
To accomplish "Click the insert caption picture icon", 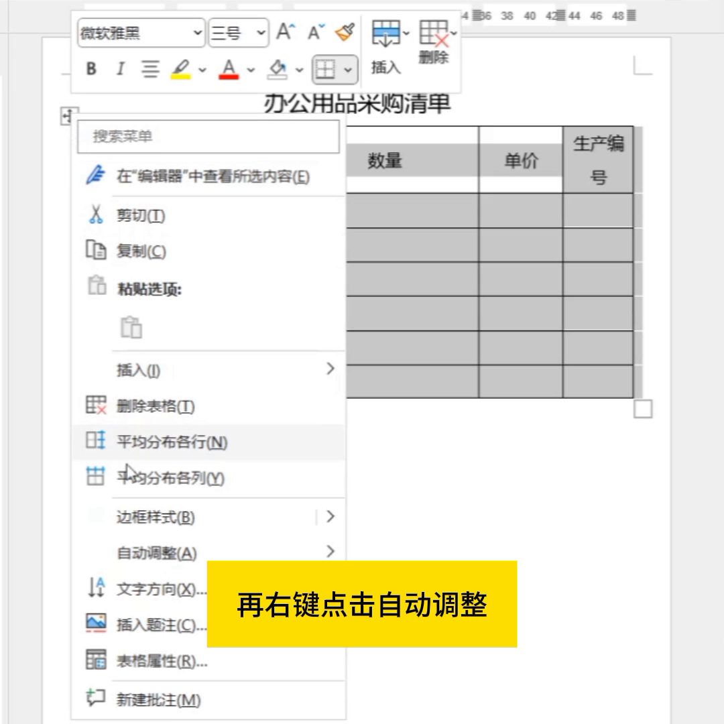I will pyautogui.click(x=96, y=623).
